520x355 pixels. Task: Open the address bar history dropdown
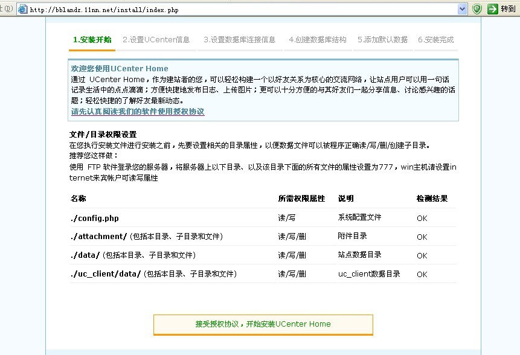pos(462,9)
